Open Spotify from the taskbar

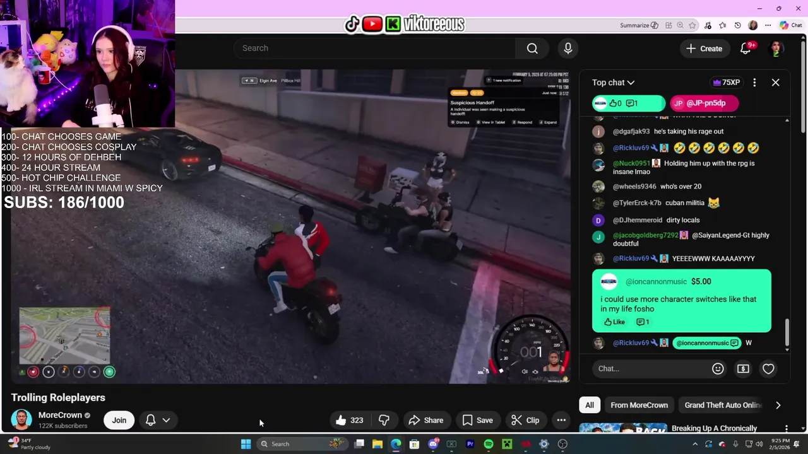point(489,444)
